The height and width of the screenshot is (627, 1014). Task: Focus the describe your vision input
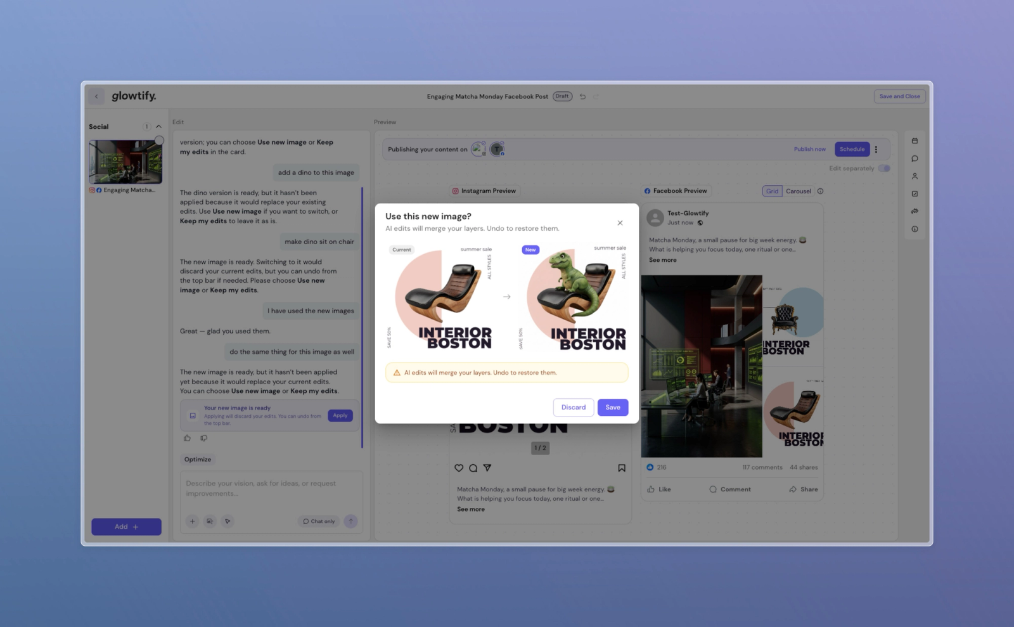tap(271, 489)
